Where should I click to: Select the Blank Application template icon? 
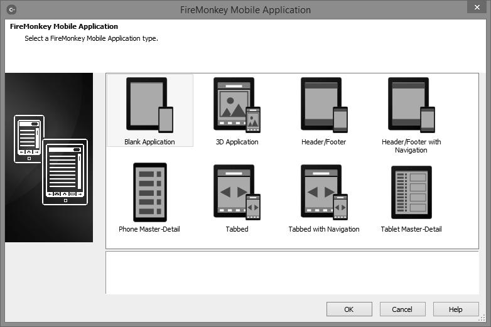pyautogui.click(x=149, y=105)
